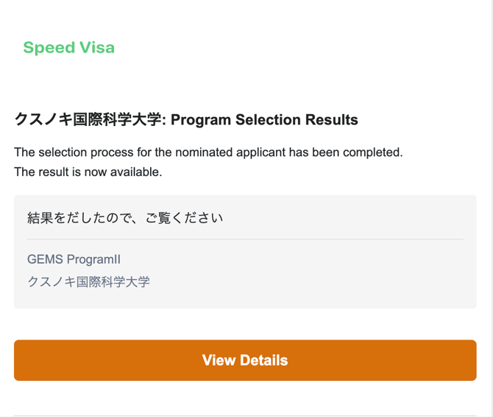Viewport: 493px width, 417px height.
Task: Select クスノキ国際科学大学 below GEMS ProgramII
Action: pos(88,281)
